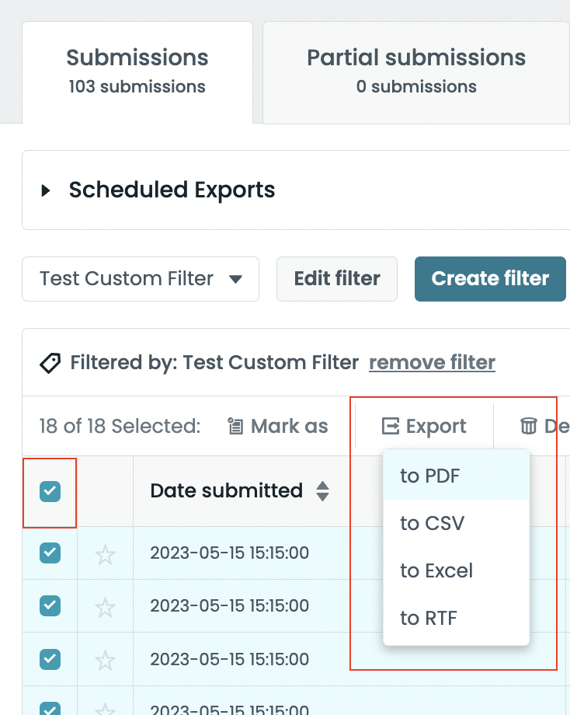
Task: Click the Date submitted sort arrows
Action: click(323, 491)
